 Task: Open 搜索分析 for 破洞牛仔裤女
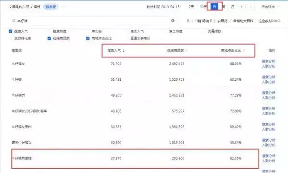pyautogui.click(x=268, y=140)
